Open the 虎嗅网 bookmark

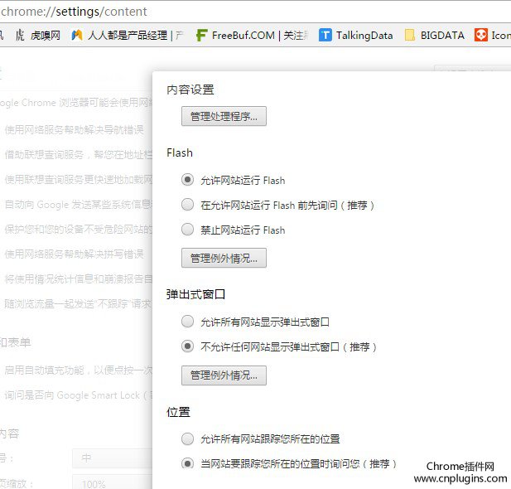[x=38, y=36]
